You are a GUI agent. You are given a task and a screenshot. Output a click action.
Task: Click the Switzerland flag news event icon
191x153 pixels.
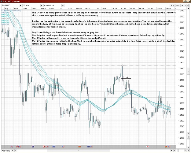[x=44, y=147]
